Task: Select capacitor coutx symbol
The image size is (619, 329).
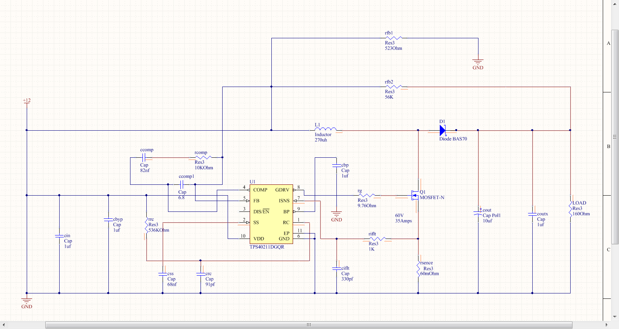Action: click(532, 214)
